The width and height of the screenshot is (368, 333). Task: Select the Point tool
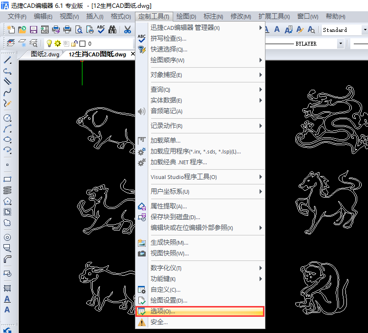pos(7,165)
